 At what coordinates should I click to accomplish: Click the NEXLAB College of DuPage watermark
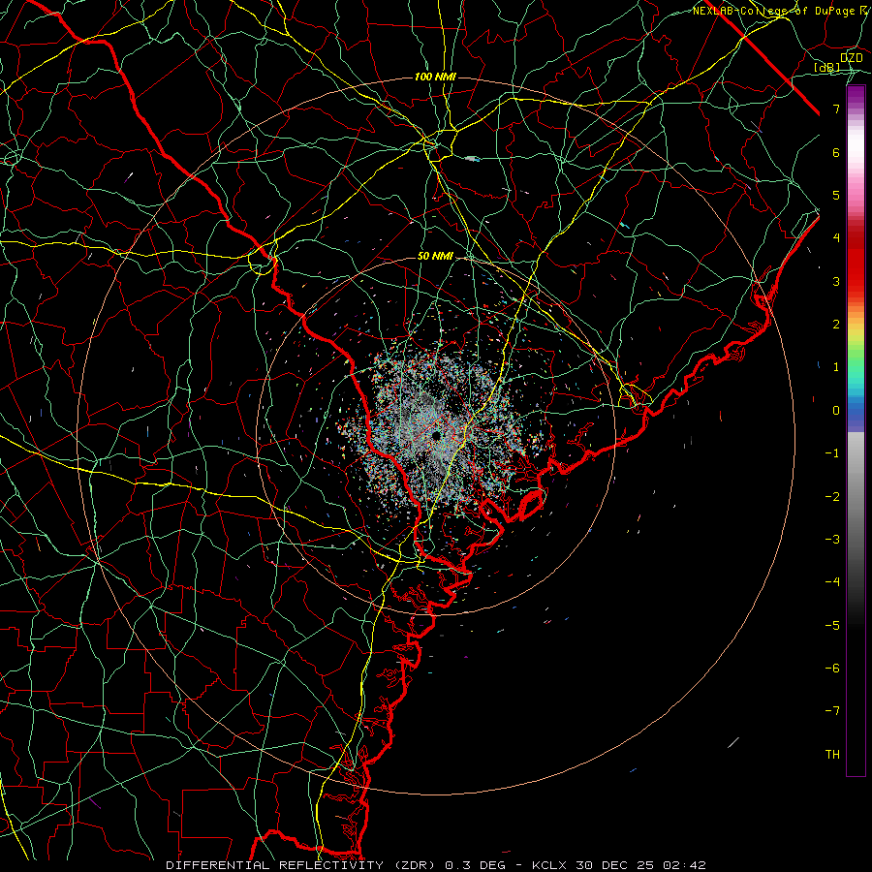(x=780, y=11)
